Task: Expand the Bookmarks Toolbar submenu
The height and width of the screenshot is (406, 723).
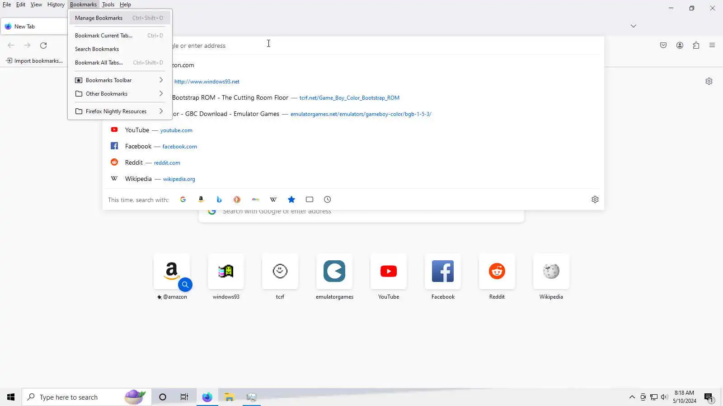Action: tap(120, 80)
